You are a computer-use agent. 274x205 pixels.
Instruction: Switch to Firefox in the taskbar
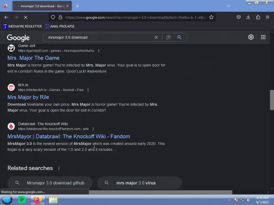37,200
